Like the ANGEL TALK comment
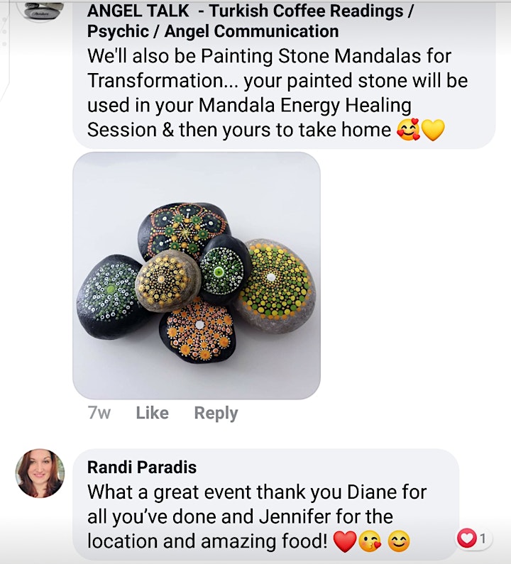Screen dimensions: 511x564 [x=152, y=413]
